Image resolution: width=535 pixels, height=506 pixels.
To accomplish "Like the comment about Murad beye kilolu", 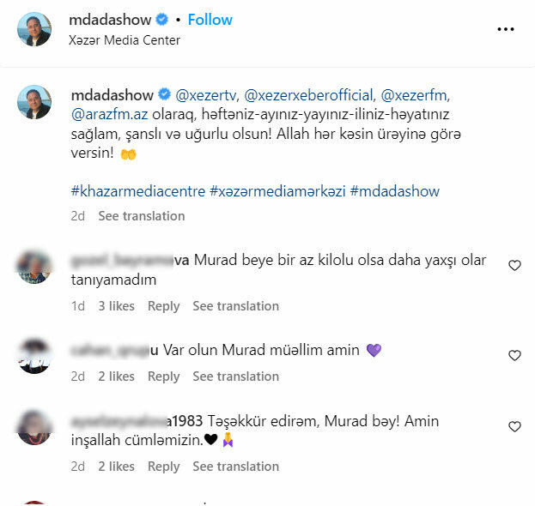I will point(514,265).
